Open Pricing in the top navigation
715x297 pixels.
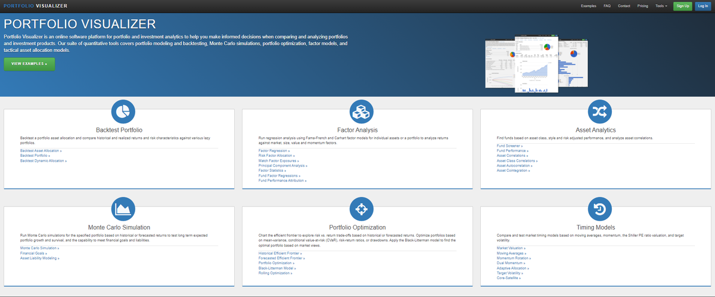point(643,6)
